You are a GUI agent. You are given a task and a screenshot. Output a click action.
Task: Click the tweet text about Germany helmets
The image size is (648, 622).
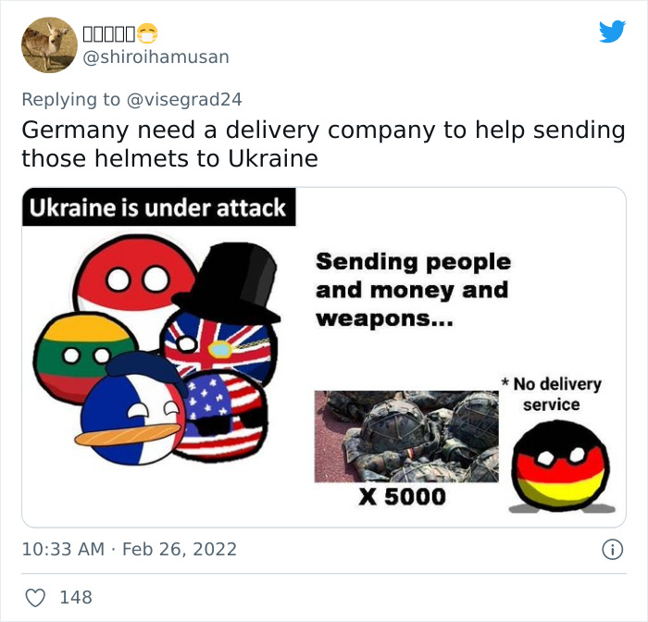point(323,143)
